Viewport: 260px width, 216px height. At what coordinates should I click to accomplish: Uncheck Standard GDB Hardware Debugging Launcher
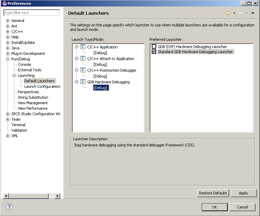tap(154, 51)
